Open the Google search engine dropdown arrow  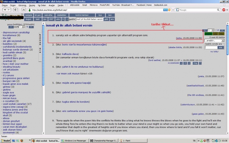pos(180,10)
